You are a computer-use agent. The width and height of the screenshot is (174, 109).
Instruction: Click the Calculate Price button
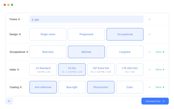[155, 101]
